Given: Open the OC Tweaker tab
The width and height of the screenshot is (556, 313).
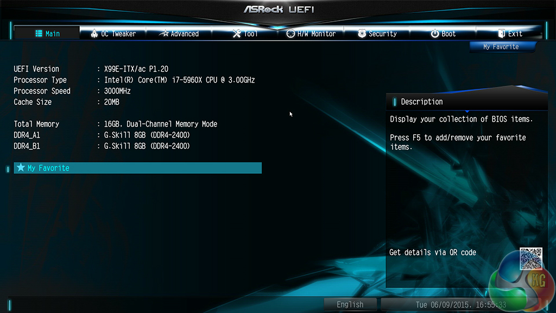Looking at the screenshot, I should pos(113,33).
